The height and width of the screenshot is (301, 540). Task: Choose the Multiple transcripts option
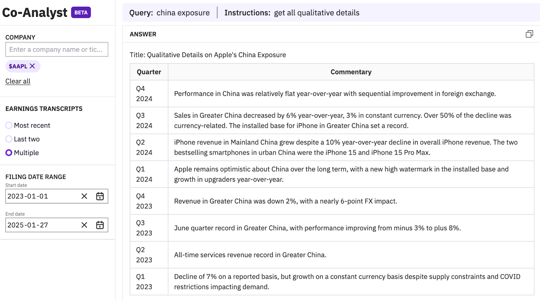tap(9, 153)
